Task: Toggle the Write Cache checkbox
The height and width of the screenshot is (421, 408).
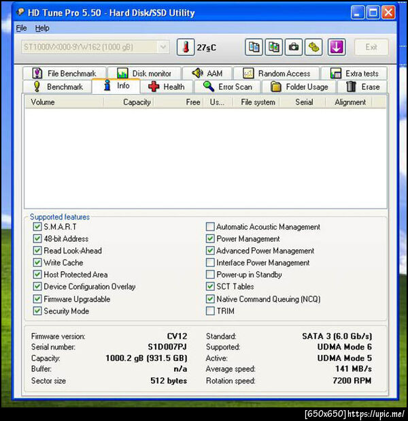Action: [37, 262]
